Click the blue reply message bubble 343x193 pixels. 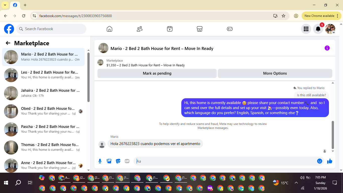coord(255,108)
